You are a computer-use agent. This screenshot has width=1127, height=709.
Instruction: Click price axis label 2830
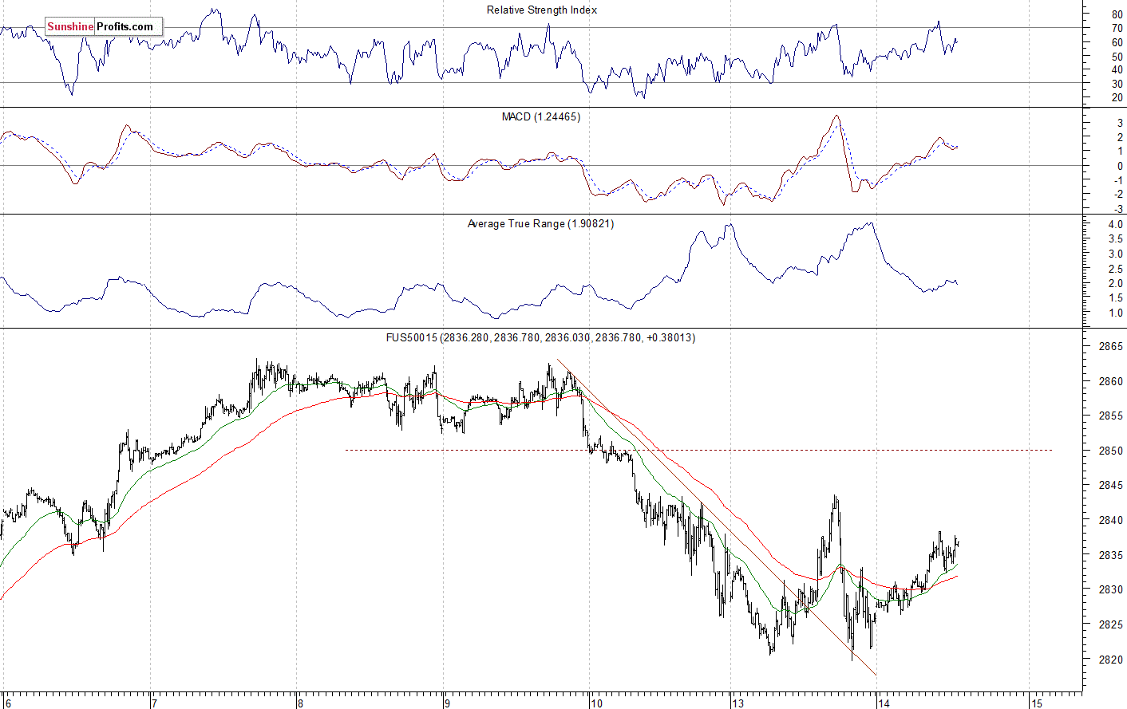(x=1110, y=589)
